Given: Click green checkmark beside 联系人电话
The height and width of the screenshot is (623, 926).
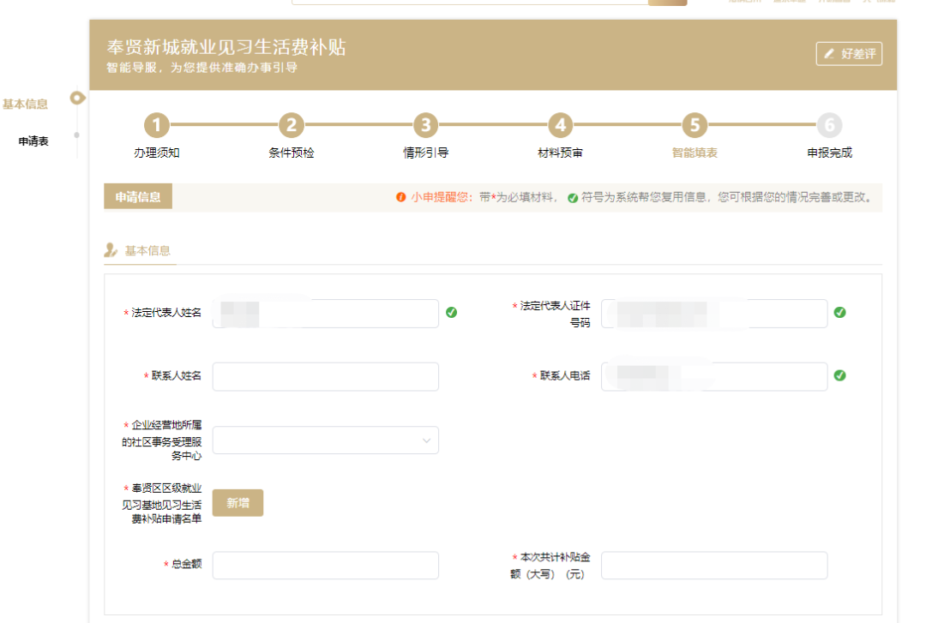Looking at the screenshot, I should (x=839, y=375).
